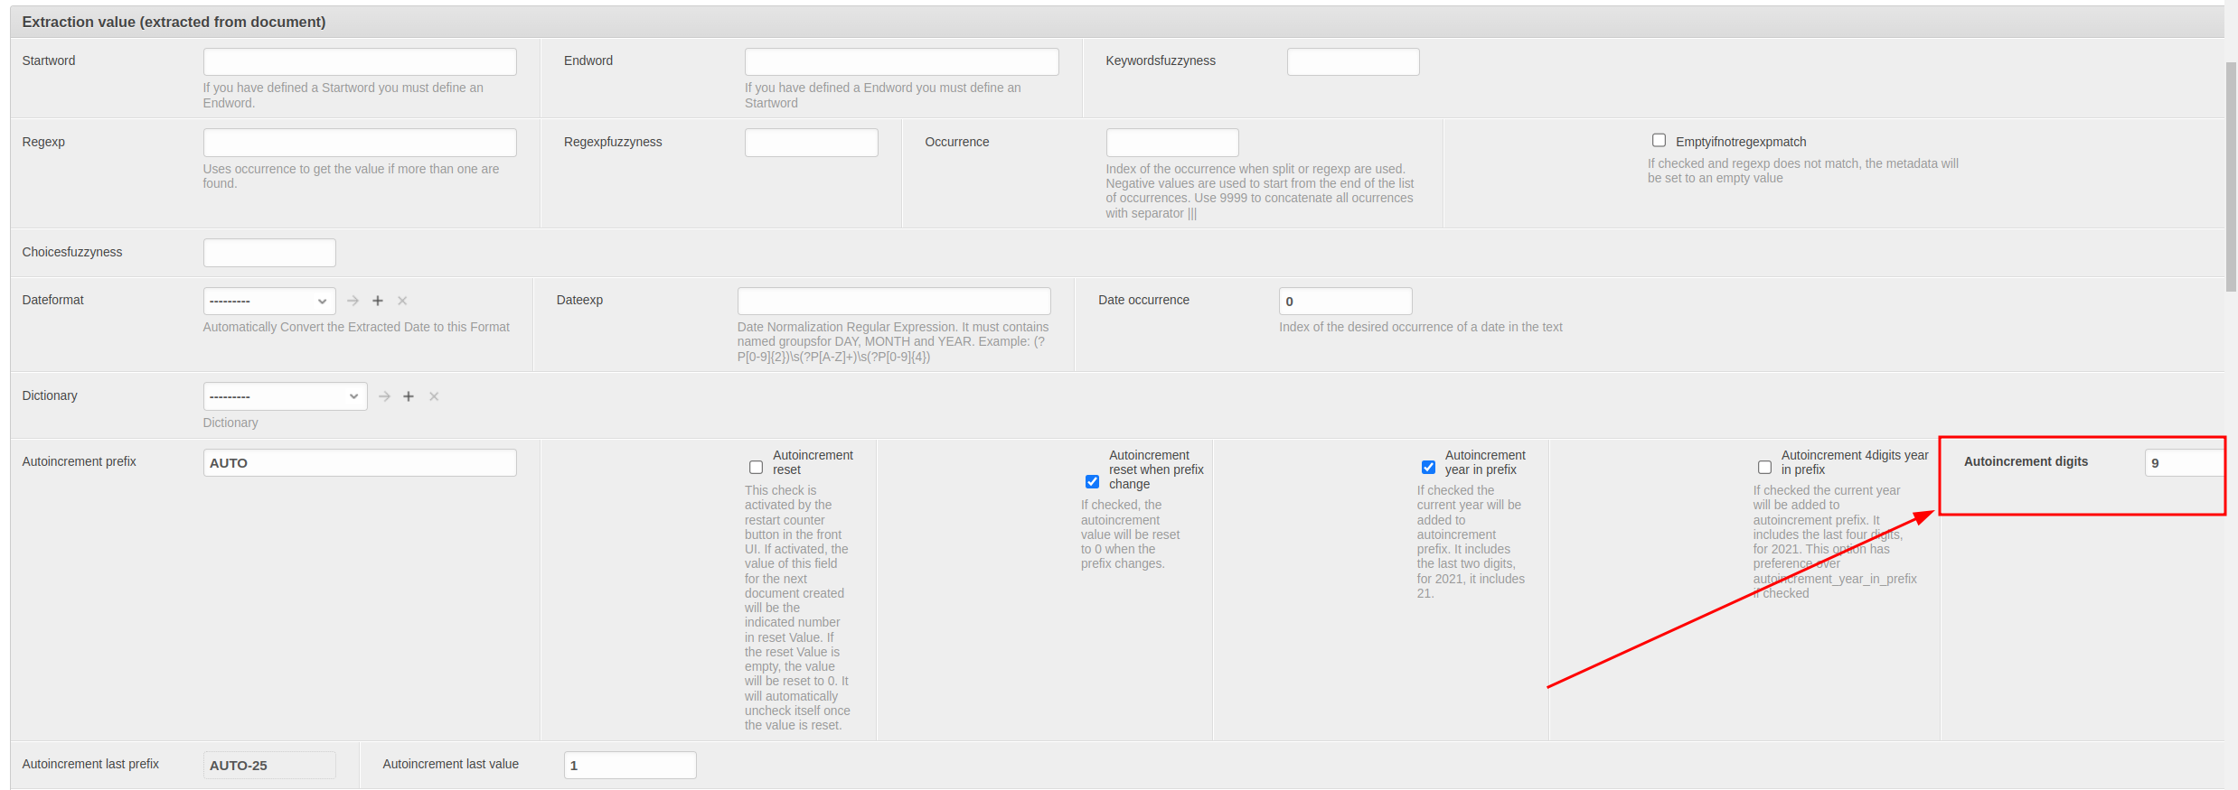Click the Autoincrement digits field
Viewport: 2238px width, 790px height.
click(x=2183, y=463)
